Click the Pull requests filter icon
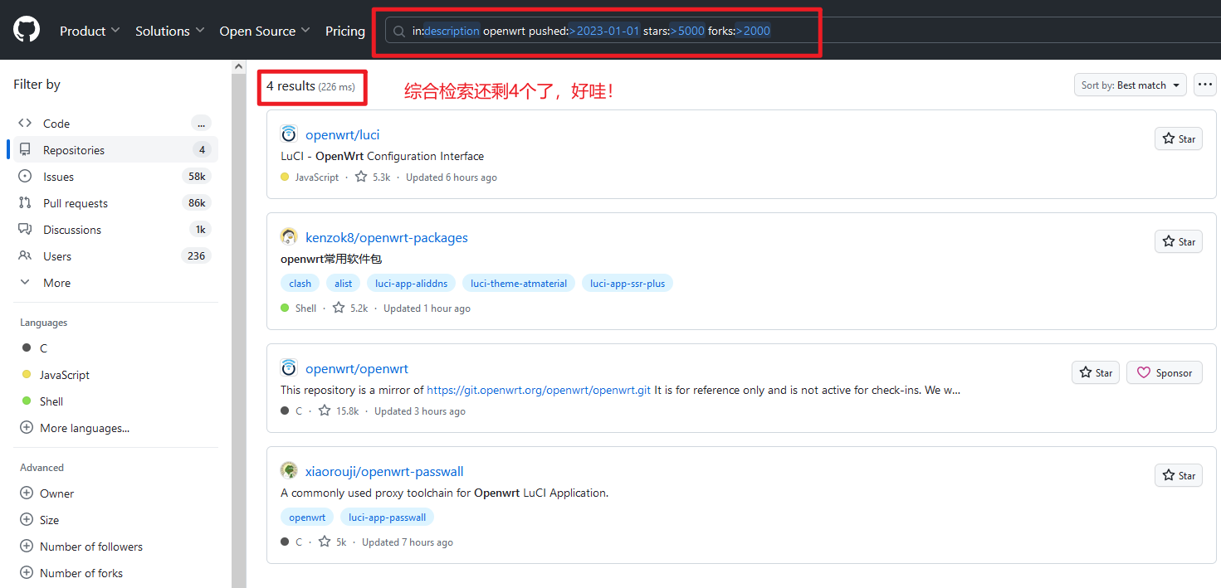Screen dimensions: 1221x588 (x=25, y=202)
